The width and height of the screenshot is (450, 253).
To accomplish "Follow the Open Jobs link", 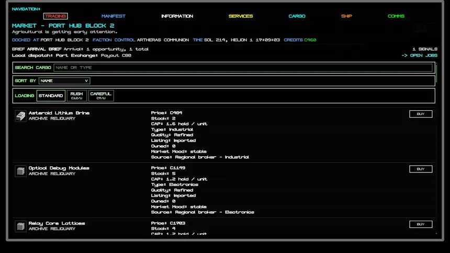I will pos(419,55).
